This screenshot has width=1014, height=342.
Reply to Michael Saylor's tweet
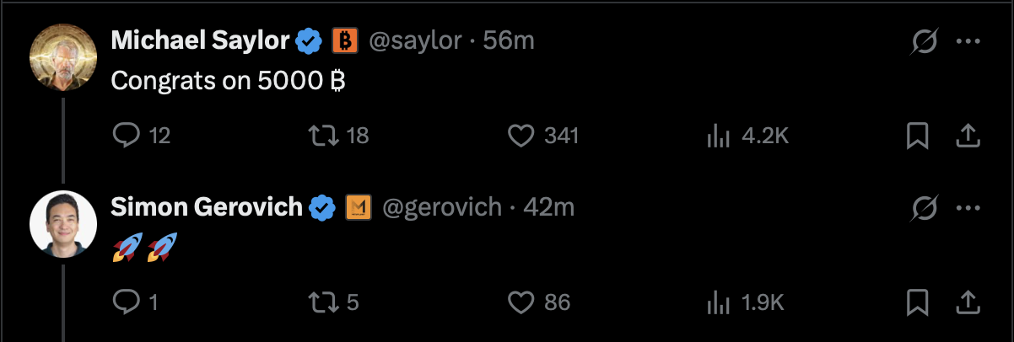click(x=125, y=135)
